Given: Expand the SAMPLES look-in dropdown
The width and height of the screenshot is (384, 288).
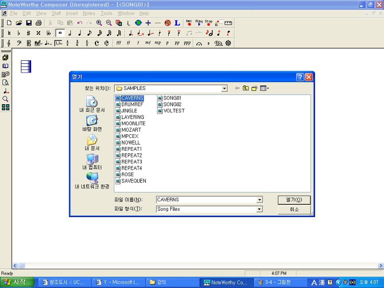Looking at the screenshot, I should click(x=224, y=88).
